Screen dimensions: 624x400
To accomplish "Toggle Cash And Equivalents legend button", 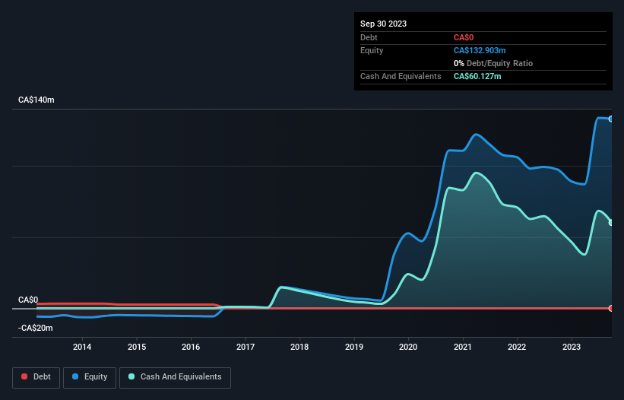I will 175,377.
